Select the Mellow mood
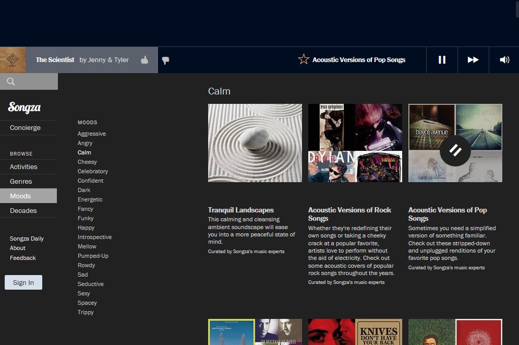The image size is (519, 345). [x=87, y=246]
